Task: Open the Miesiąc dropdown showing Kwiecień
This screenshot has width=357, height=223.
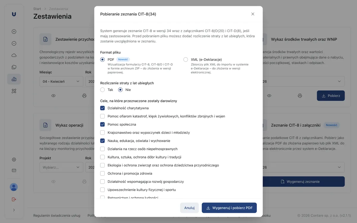Action: (x=61, y=81)
